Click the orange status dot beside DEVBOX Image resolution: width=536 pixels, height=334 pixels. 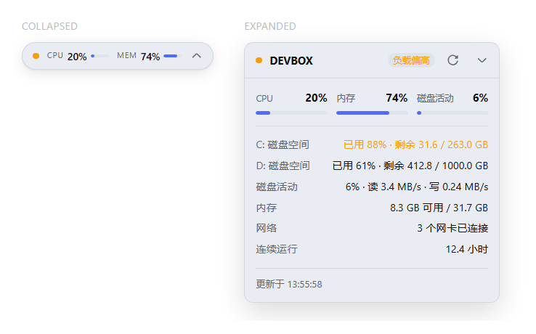tap(259, 60)
